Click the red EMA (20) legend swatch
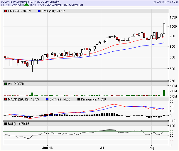 click(6, 11)
